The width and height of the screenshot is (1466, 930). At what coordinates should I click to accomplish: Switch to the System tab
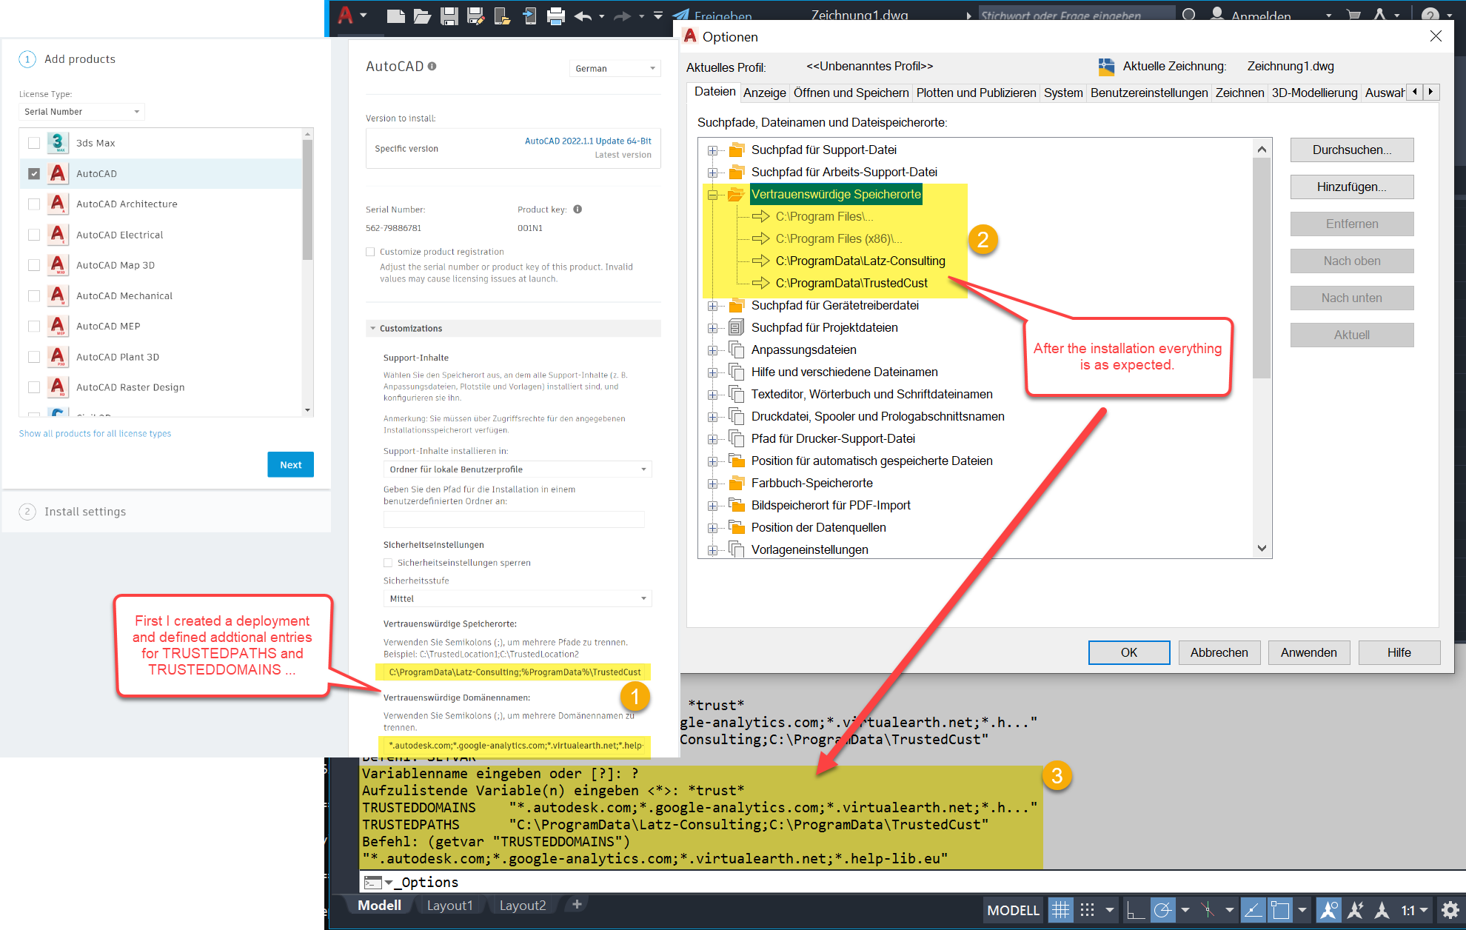click(x=1063, y=93)
